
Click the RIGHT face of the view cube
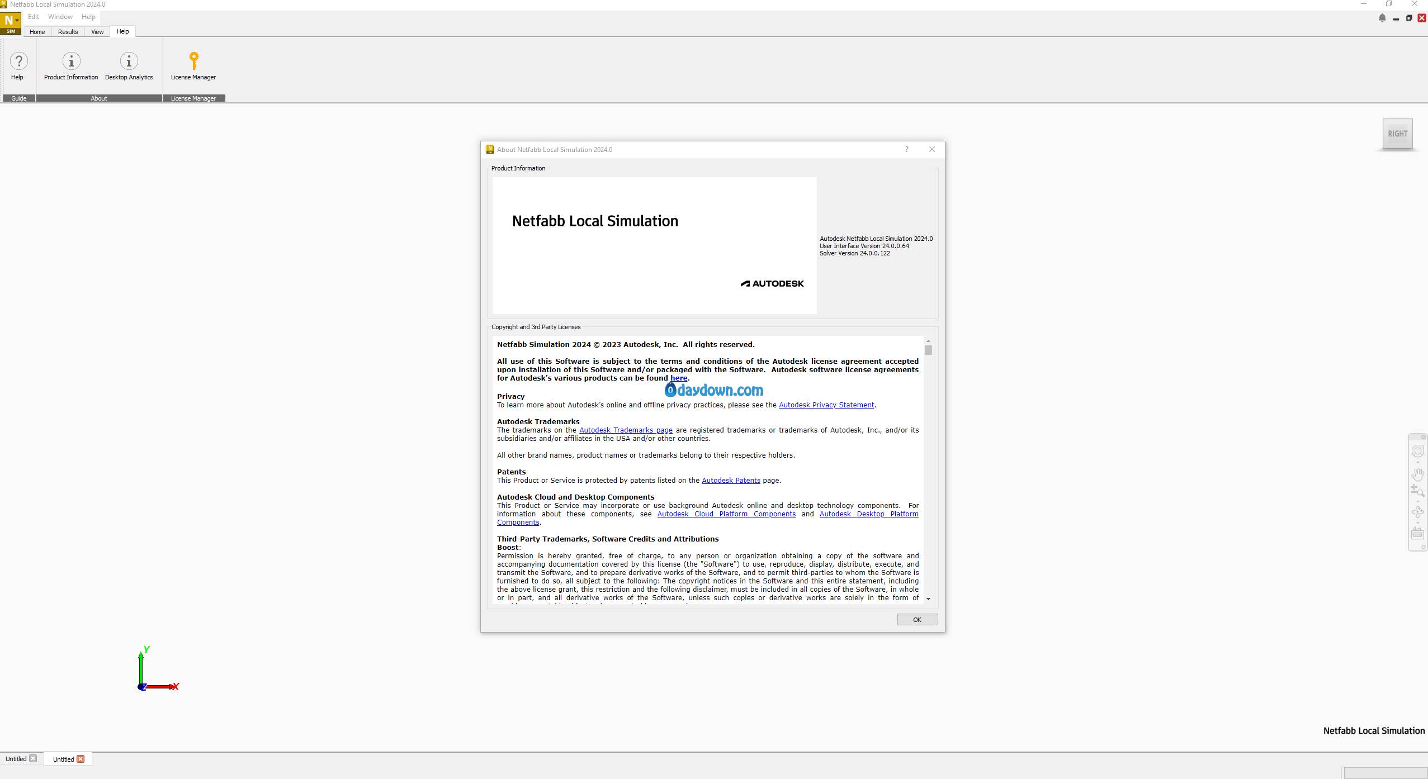coord(1397,134)
